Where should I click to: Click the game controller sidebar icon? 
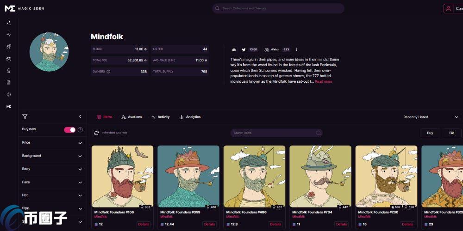pos(8,59)
